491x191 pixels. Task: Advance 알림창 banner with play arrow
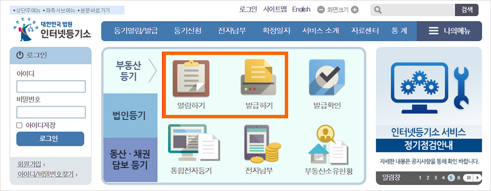(477, 178)
